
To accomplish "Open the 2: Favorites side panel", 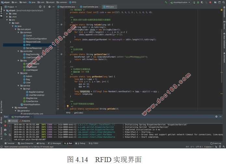I will 1,107.
